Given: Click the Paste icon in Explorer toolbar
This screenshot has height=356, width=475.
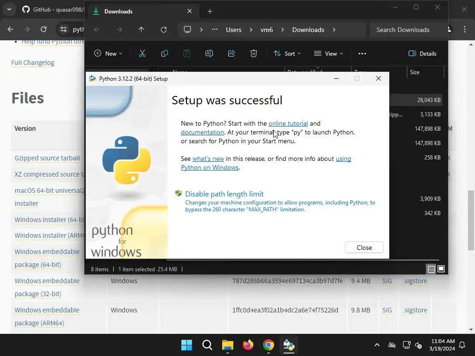Looking at the screenshot, I should (x=187, y=54).
